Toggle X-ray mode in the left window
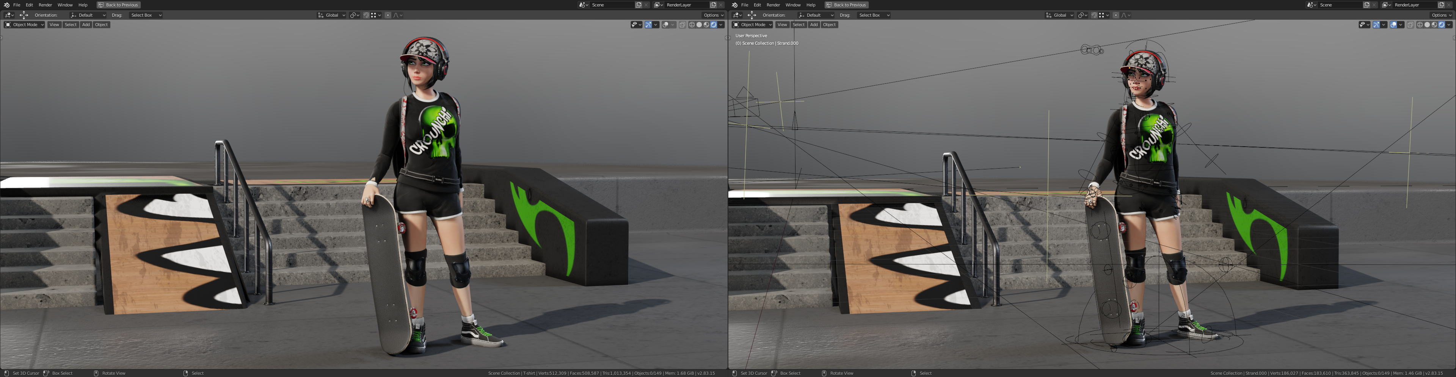Screen dimensions: 1456x377 [x=682, y=25]
